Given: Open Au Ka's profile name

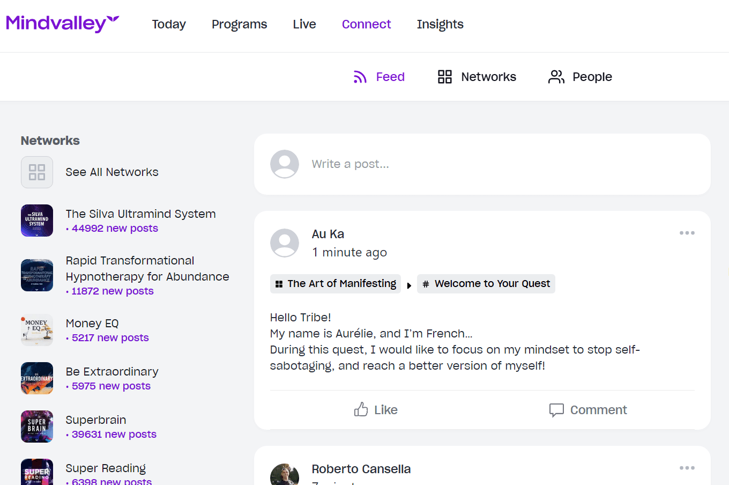Looking at the screenshot, I should 328,234.
